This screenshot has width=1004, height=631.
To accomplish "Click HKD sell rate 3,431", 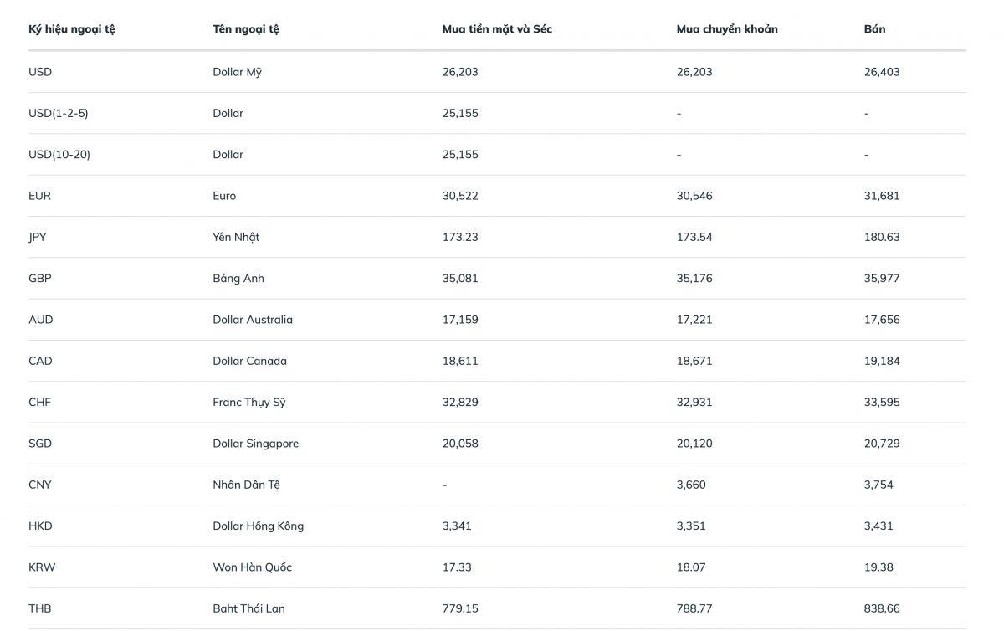I will [878, 526].
